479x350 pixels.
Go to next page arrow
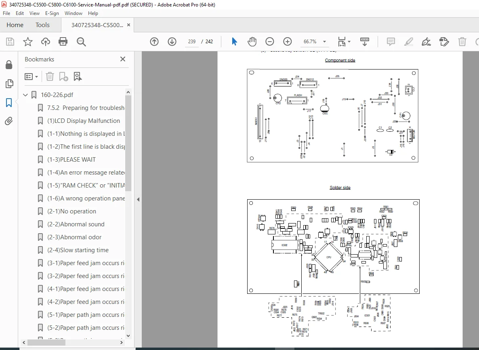click(x=172, y=42)
